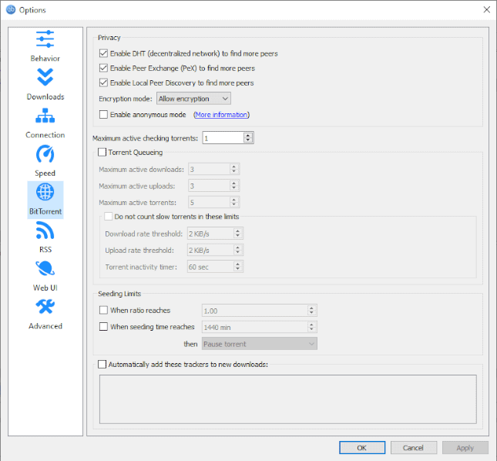This screenshot has width=497, height=461.
Task: Switch to the Behavior tab label
Action: pos(45,59)
